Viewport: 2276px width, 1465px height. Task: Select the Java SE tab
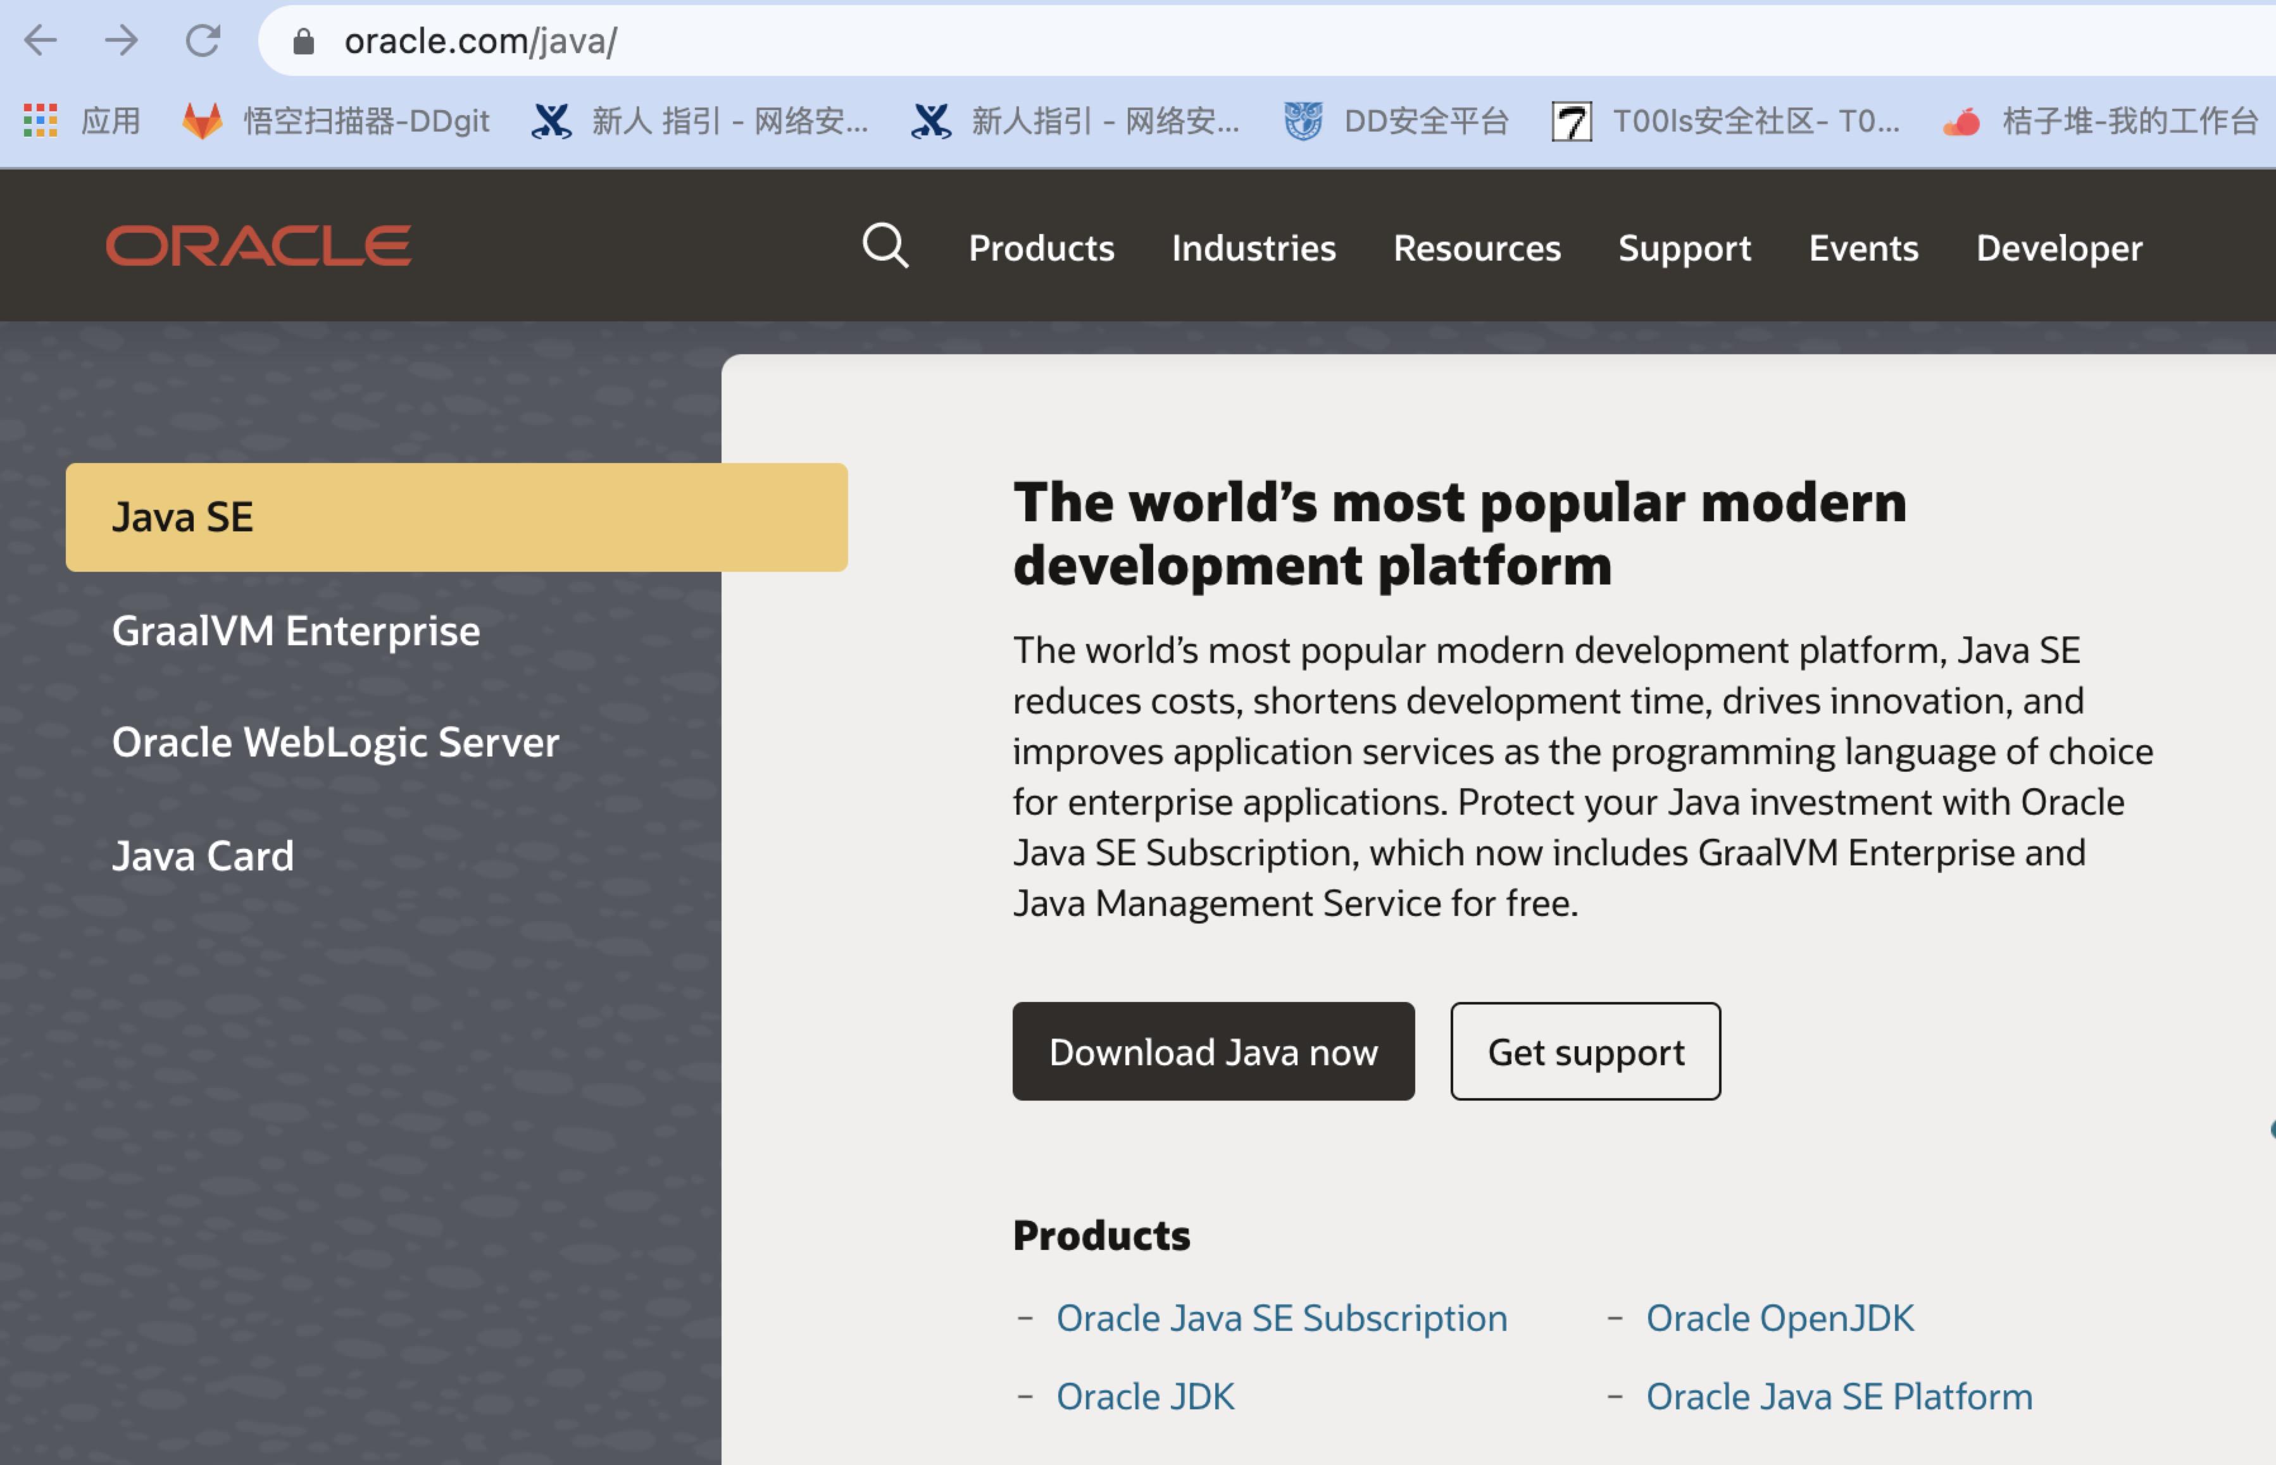click(x=457, y=517)
